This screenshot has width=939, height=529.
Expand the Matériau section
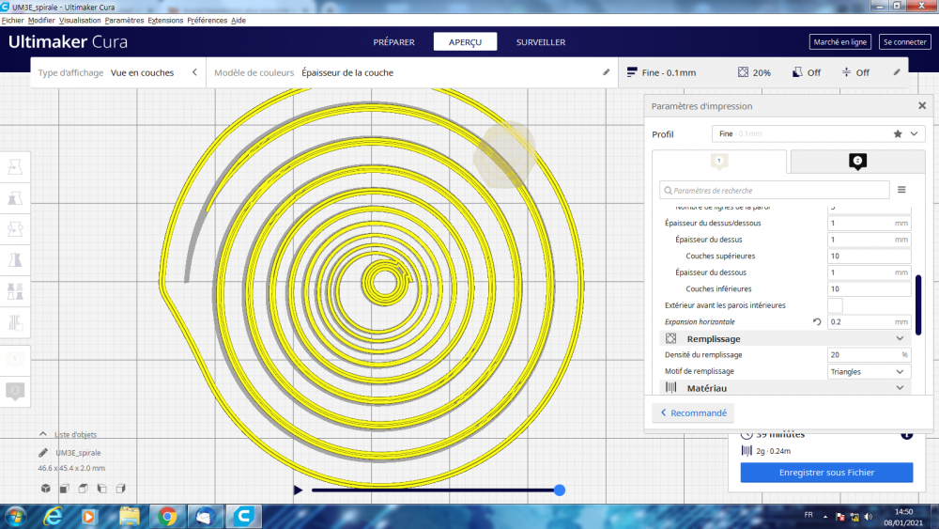tap(899, 388)
